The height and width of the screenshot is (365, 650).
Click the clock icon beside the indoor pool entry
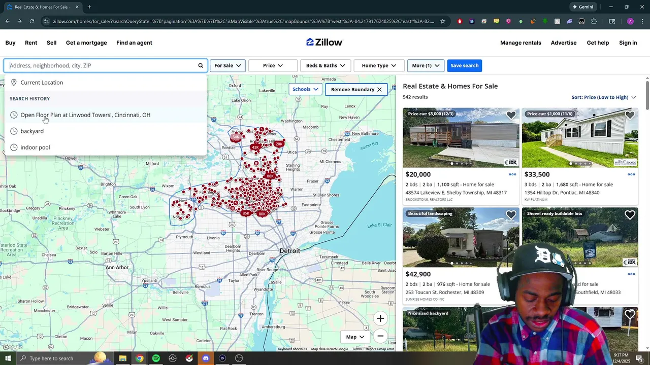tap(14, 147)
